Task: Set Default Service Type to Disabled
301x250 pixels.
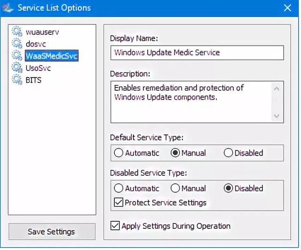Action: (x=228, y=153)
